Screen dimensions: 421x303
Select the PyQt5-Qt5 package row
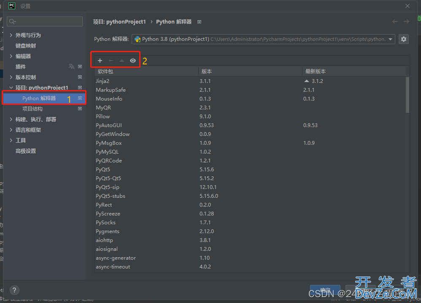tap(250, 178)
